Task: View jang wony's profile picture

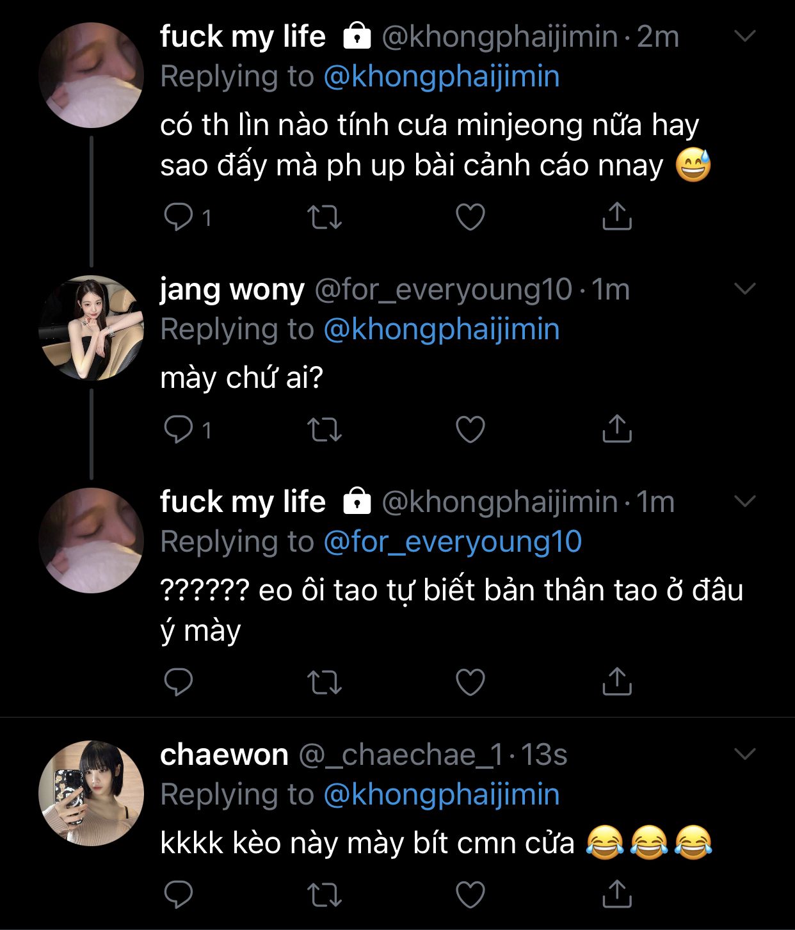Action: 91,328
